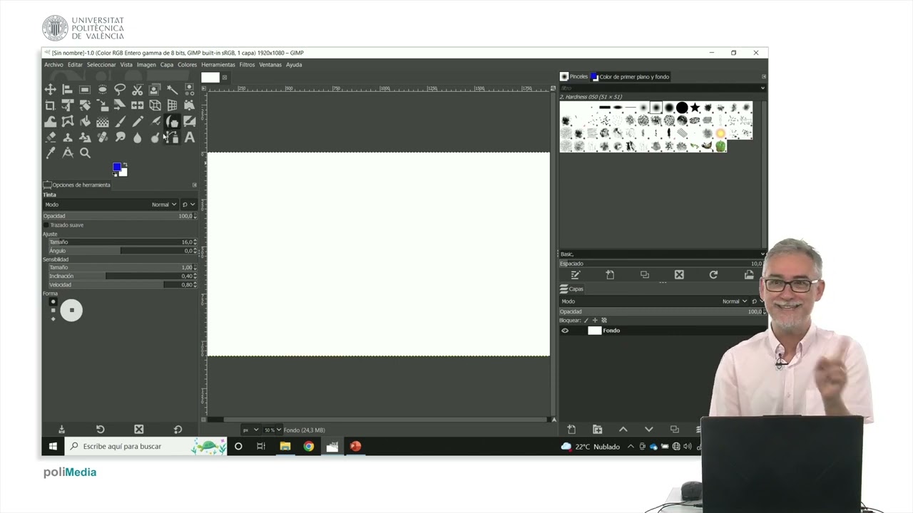Image resolution: width=913 pixels, height=513 pixels.
Task: Open Pinceles dock tab menu button
Action: (x=763, y=76)
